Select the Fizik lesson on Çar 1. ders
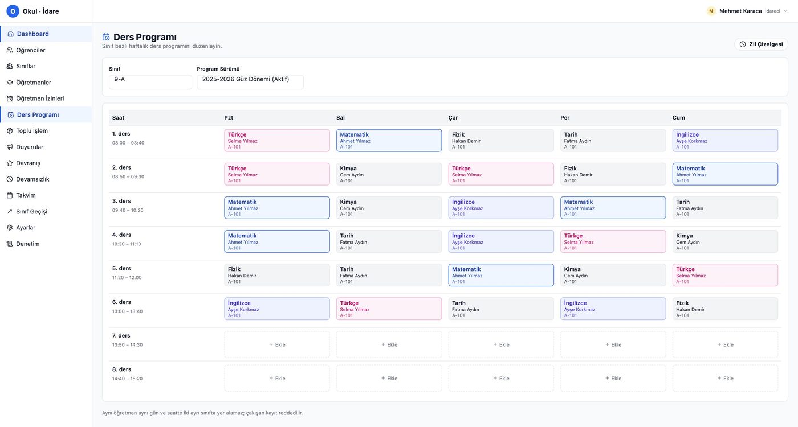Image resolution: width=798 pixels, height=427 pixels. 501,141
